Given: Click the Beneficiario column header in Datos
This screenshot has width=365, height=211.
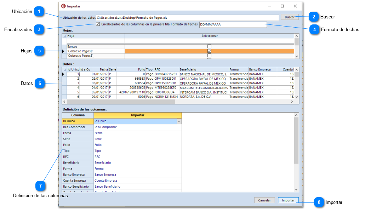Looking at the screenshot, I should click(203, 70).
